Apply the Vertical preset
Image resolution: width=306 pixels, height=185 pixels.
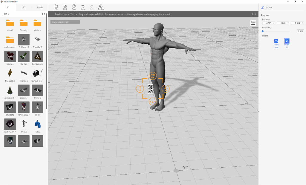coord(287,43)
